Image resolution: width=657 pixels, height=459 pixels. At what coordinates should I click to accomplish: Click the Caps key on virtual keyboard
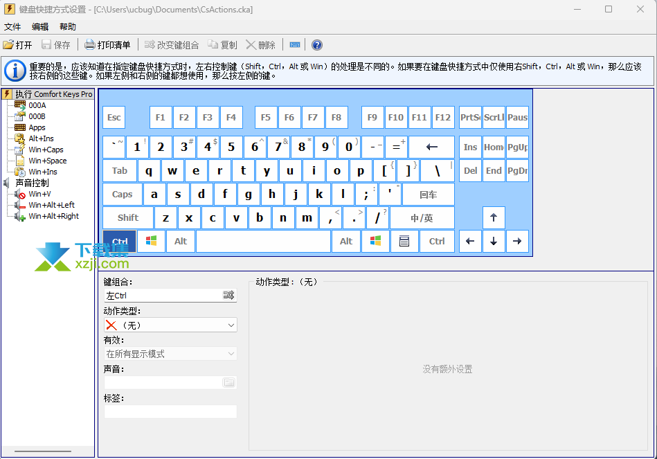[x=123, y=194]
